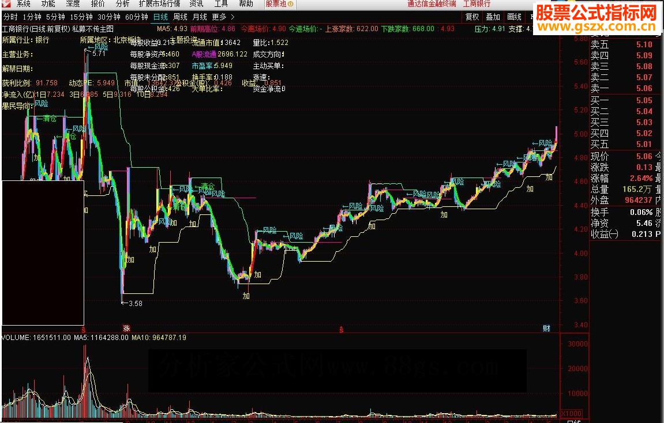
Task: Click the 财 financial marker on the timeline
Action: coord(546,328)
